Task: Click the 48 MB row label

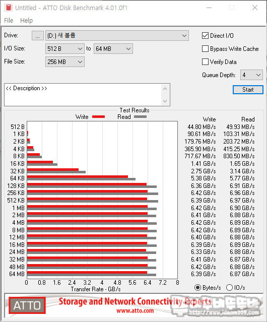Action: (x=17, y=267)
